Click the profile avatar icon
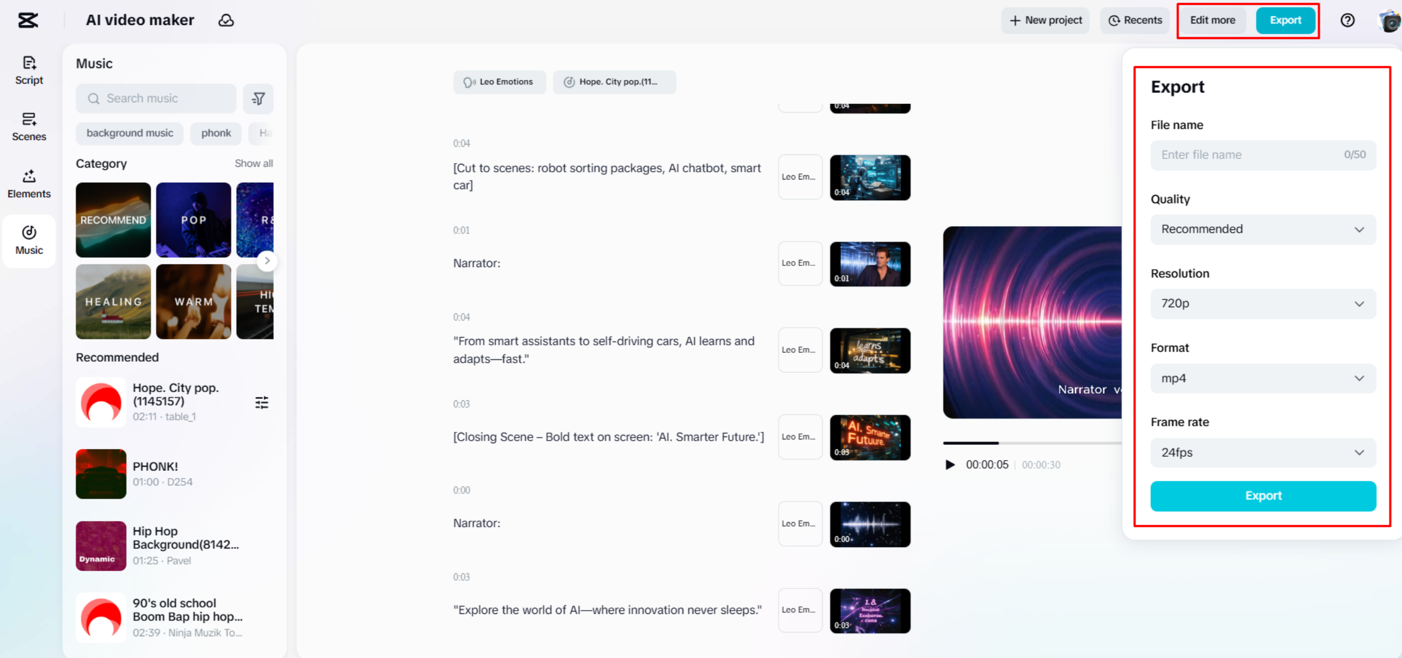 pyautogui.click(x=1388, y=21)
